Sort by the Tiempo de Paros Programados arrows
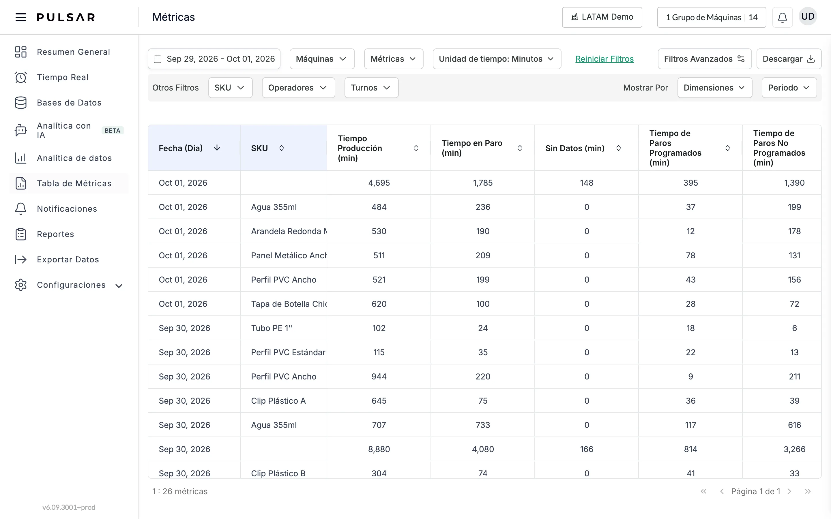The height and width of the screenshot is (519, 831). 728,148
